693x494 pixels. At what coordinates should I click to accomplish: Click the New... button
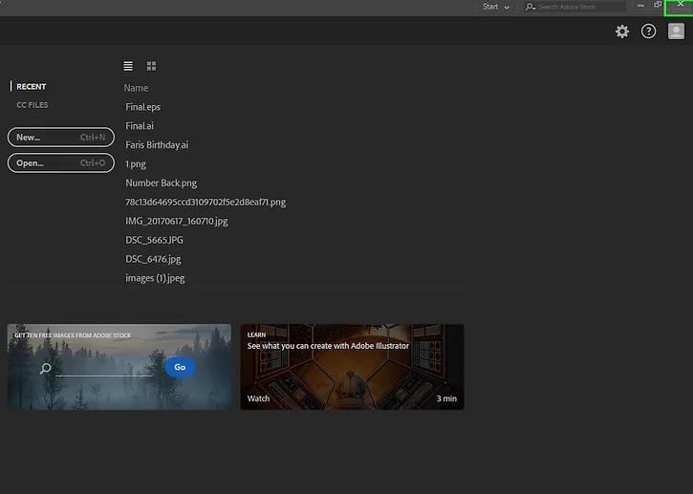[61, 137]
